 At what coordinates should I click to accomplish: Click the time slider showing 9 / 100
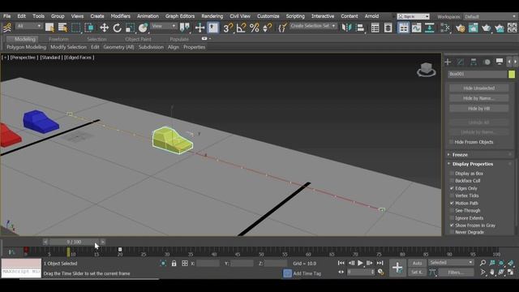pyautogui.click(x=74, y=242)
